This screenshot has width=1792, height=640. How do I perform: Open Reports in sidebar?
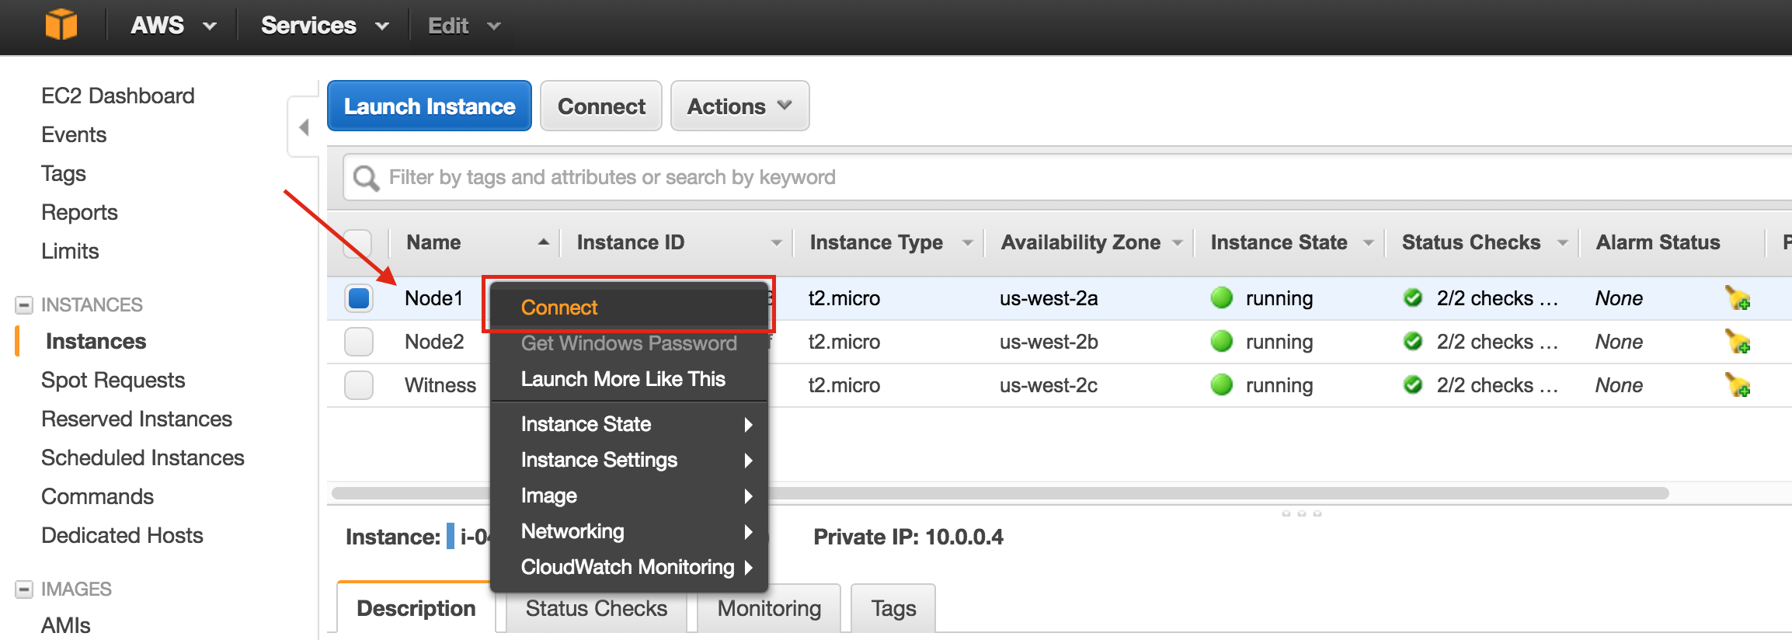pos(79,212)
